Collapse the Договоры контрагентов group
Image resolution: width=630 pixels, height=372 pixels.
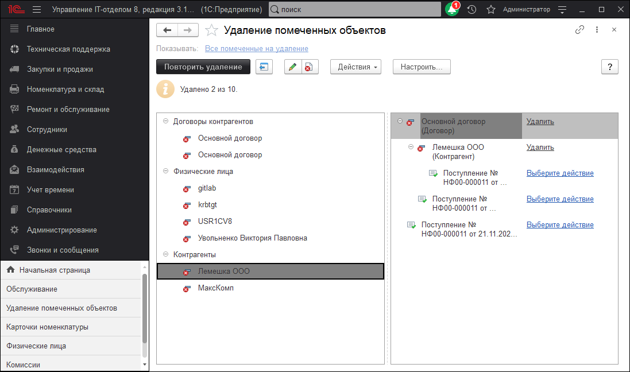(x=165, y=121)
